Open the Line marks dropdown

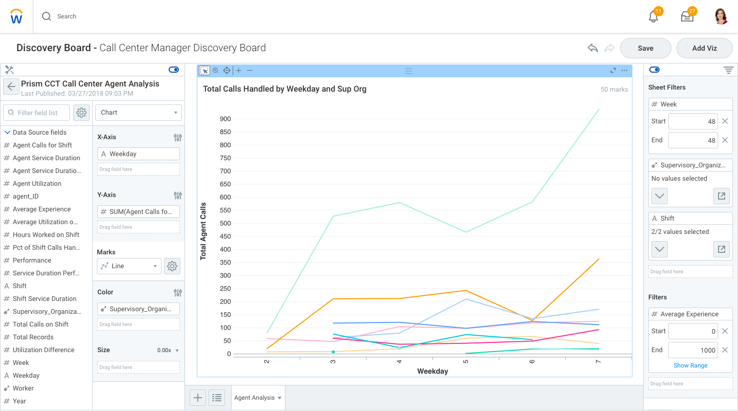pyautogui.click(x=129, y=266)
